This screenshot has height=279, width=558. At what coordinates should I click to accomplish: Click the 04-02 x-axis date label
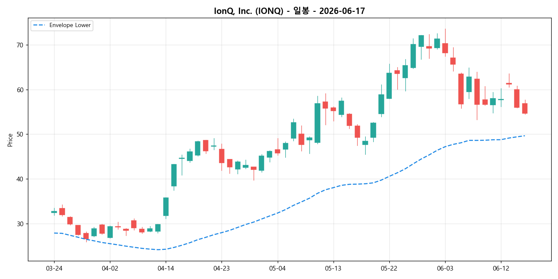(110, 268)
